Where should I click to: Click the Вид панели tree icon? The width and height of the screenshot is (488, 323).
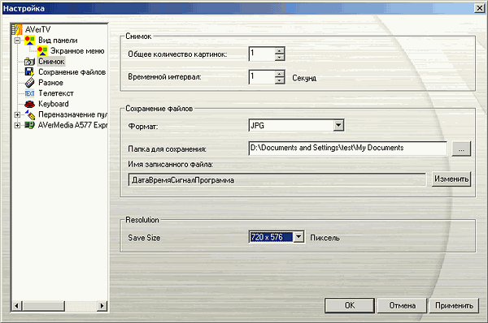tap(29, 40)
